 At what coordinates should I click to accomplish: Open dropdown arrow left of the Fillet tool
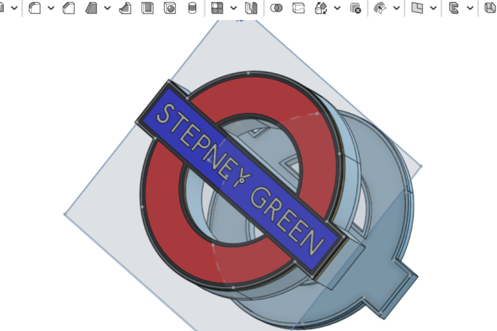tap(14, 8)
